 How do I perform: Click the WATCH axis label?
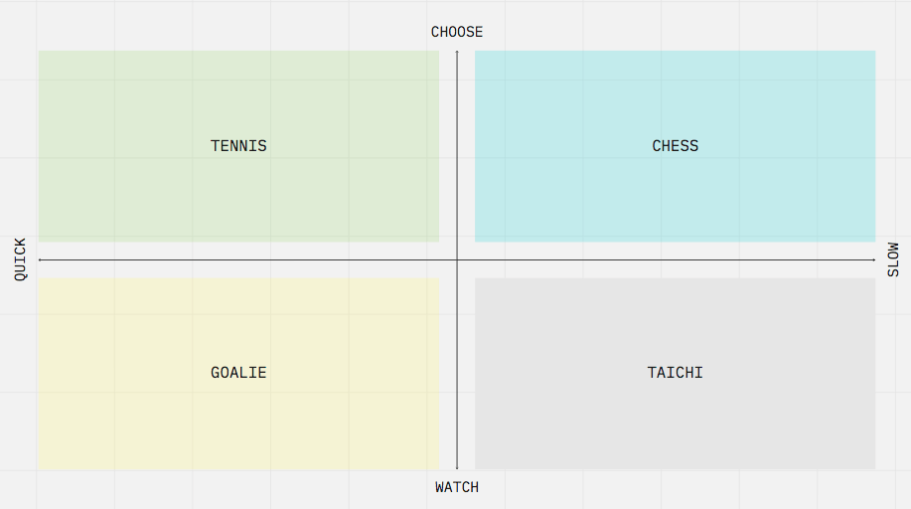pos(457,487)
